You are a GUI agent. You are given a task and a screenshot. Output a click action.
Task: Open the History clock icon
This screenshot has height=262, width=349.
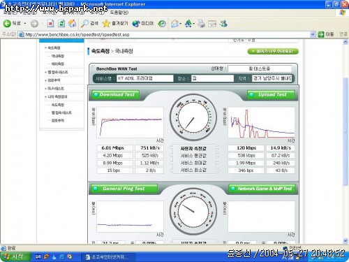pos(162,23)
